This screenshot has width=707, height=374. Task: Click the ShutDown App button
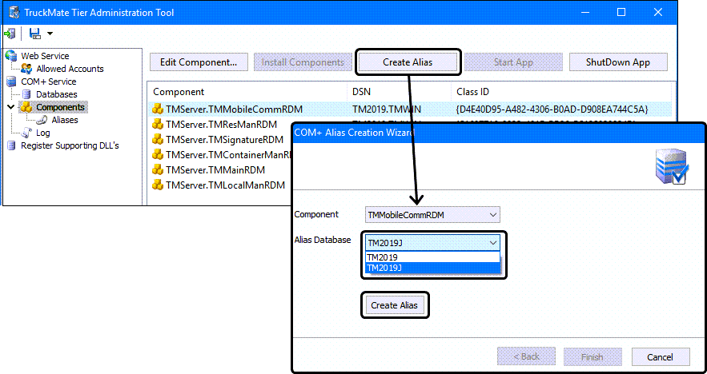click(x=617, y=62)
